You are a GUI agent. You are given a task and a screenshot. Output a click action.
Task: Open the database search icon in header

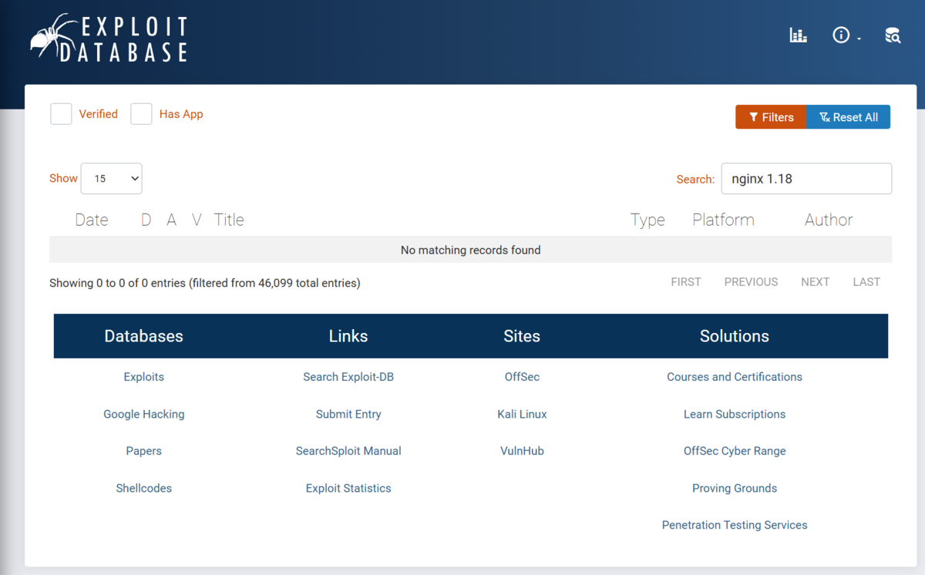893,35
